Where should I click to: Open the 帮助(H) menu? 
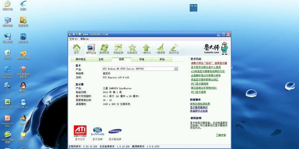(85, 39)
